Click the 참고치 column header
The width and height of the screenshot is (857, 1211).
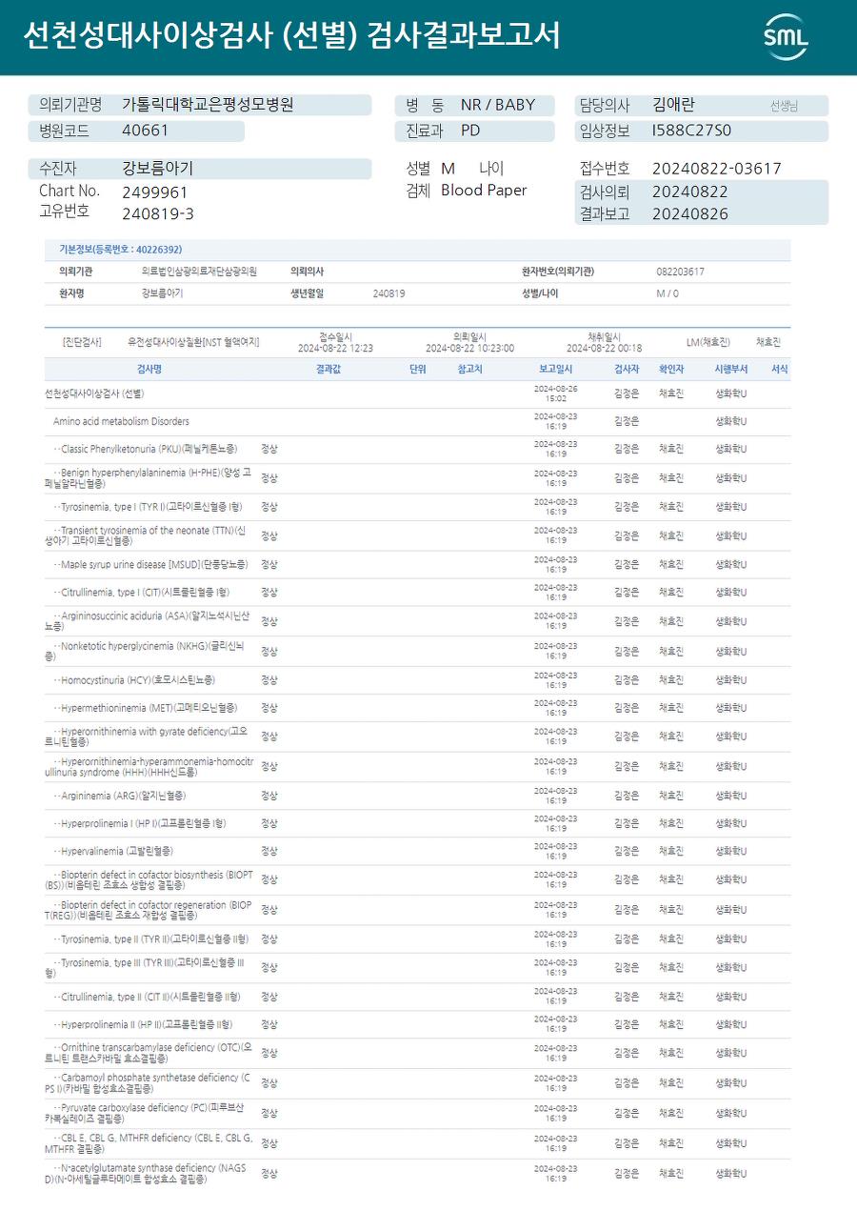(x=470, y=369)
